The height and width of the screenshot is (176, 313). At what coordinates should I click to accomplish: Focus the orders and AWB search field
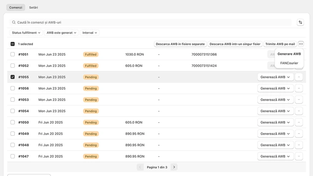(151, 22)
